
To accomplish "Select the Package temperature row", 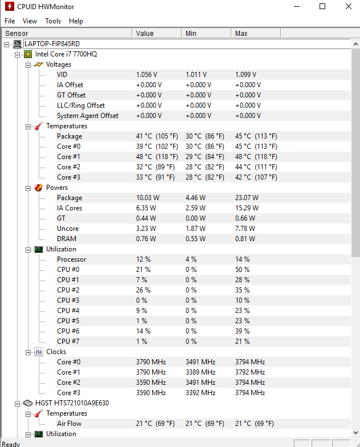I will point(69,136).
